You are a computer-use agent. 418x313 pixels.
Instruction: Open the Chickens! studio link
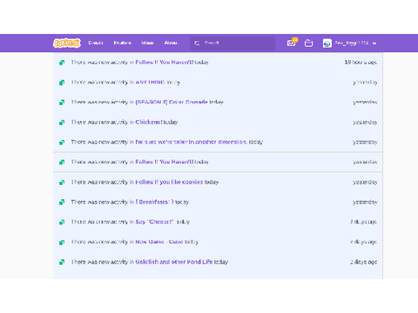tap(149, 122)
